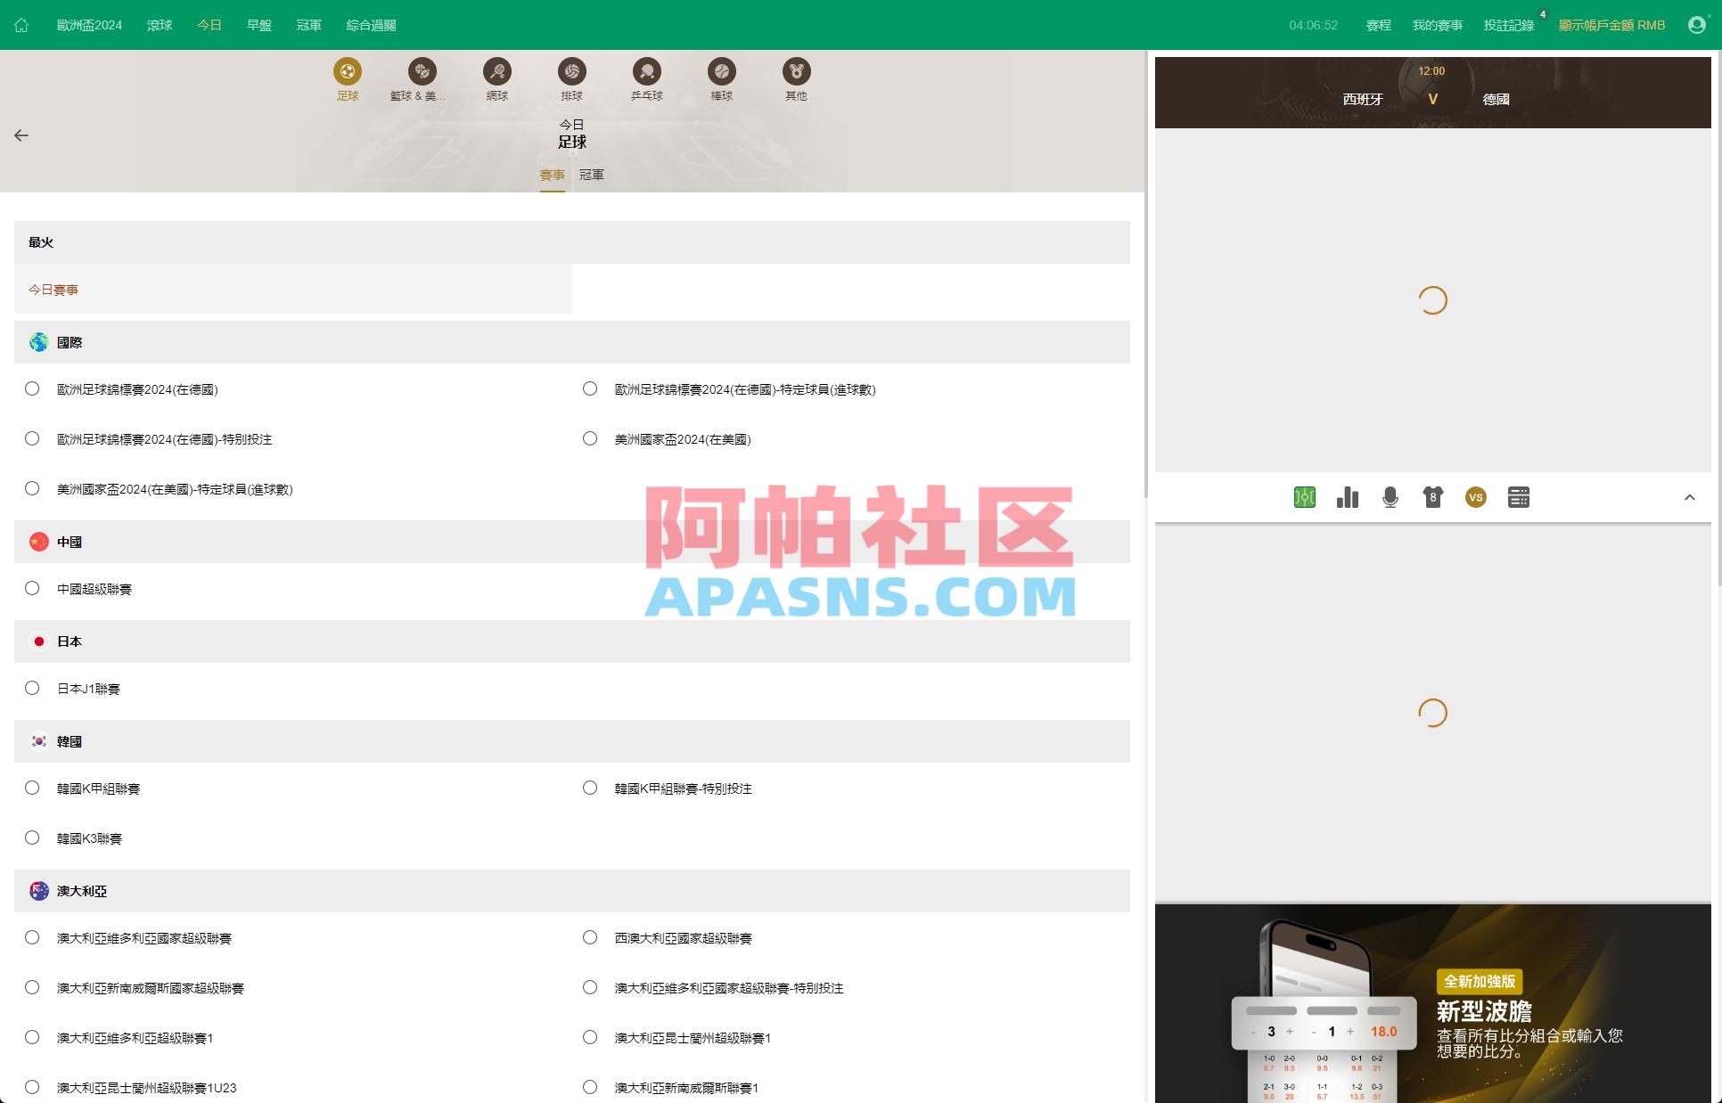
Task: Select the 中國超級聯賽 radio button
Action: (x=33, y=588)
